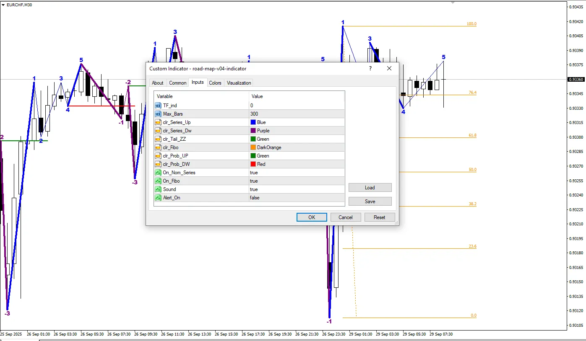The width and height of the screenshot is (586, 341).
Task: Select the Alert_On variable name
Action: (172, 198)
